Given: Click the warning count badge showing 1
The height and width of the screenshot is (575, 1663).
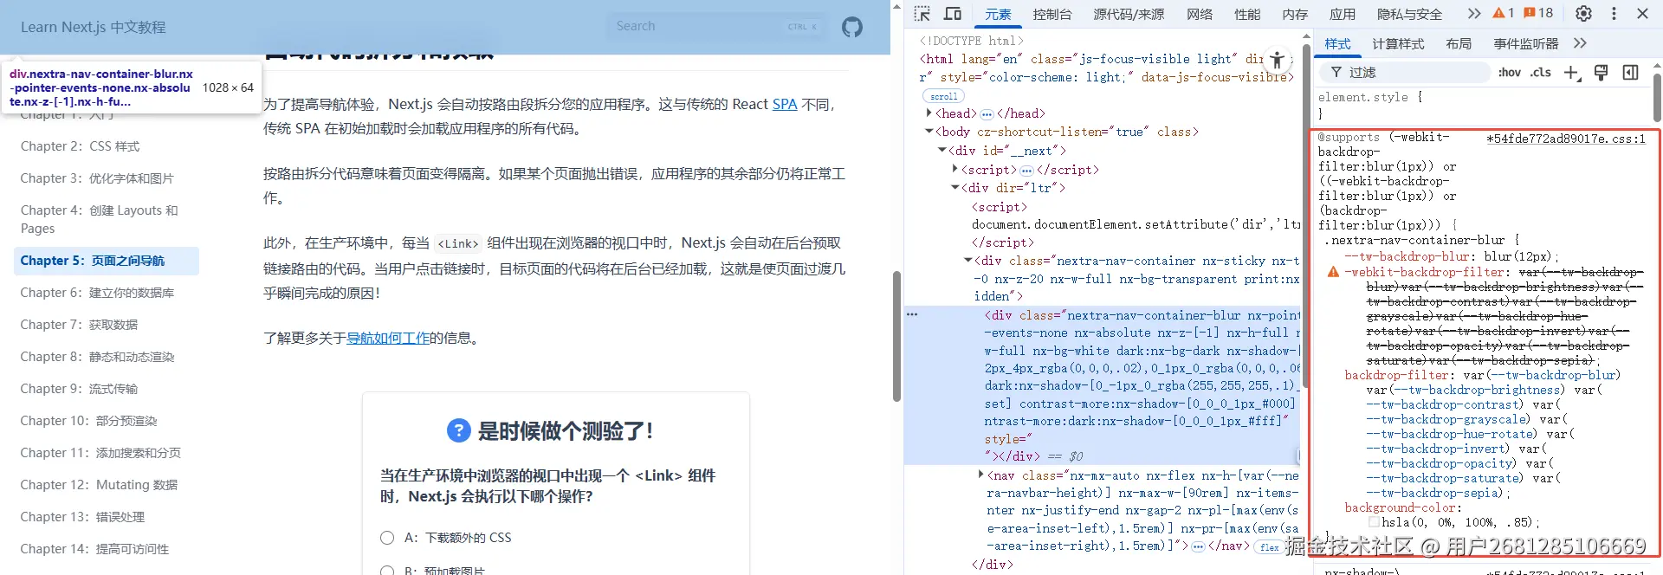Looking at the screenshot, I should (x=1504, y=13).
